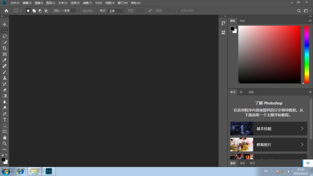Screen dimensions: 313x176
Task: Select the History Brush tool
Action: click(x=5, y=84)
